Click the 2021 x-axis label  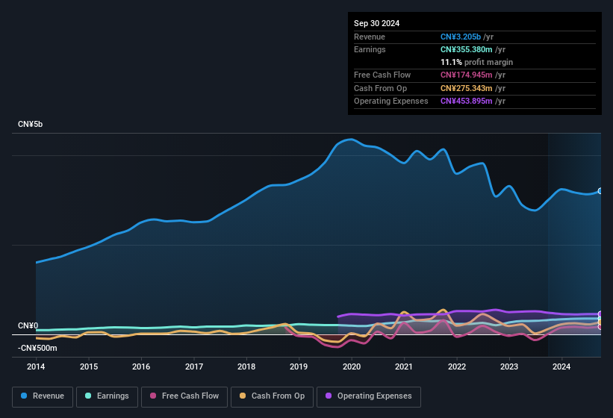click(x=404, y=366)
